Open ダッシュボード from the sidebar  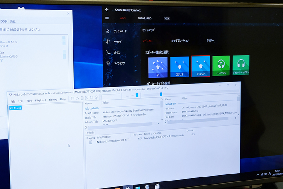tap(119, 31)
